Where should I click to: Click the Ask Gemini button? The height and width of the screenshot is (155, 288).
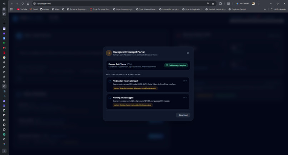point(243,4)
